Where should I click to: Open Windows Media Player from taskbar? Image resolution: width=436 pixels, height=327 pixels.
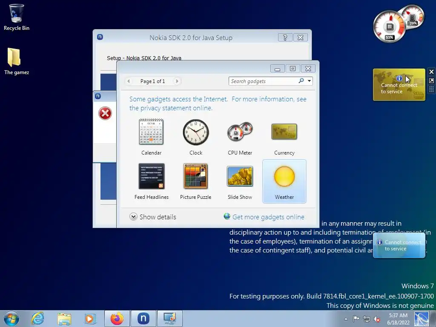tap(90, 318)
